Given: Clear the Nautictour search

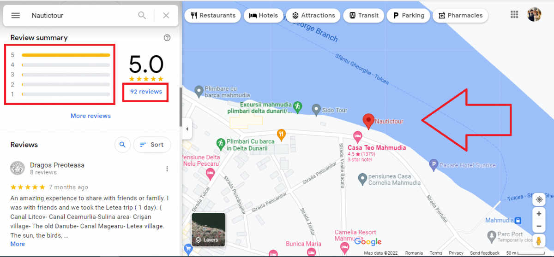Looking at the screenshot, I should 166,15.
